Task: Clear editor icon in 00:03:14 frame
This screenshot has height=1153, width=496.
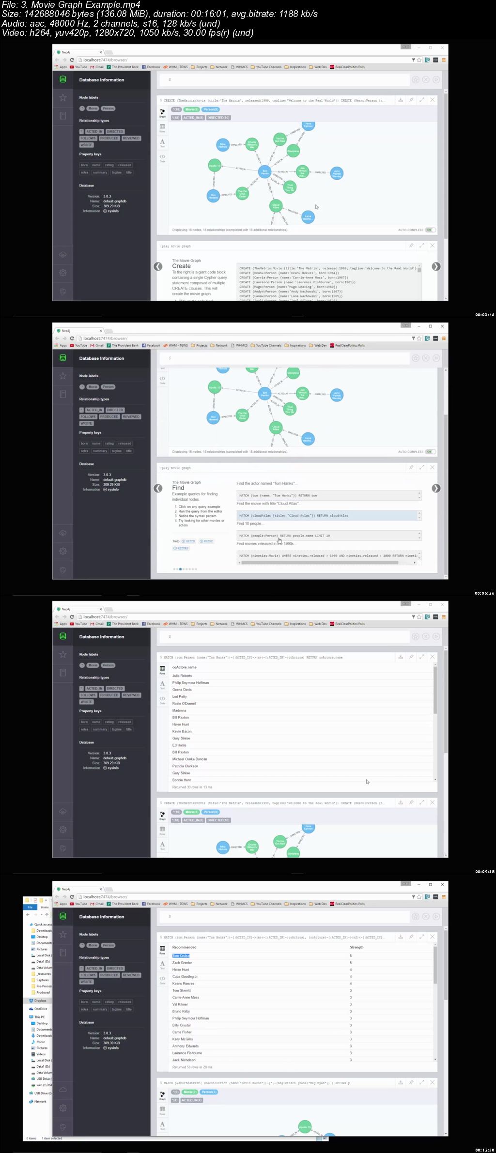Action: tap(426, 79)
